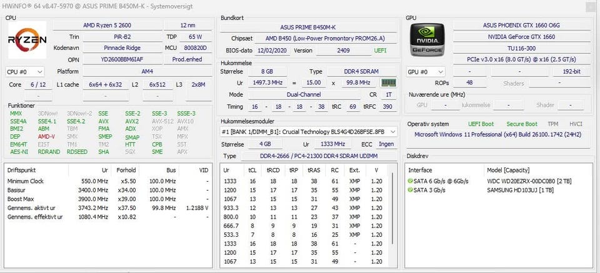Click the Model [Capacity] column header
The image size is (600, 273).
click(x=507, y=170)
